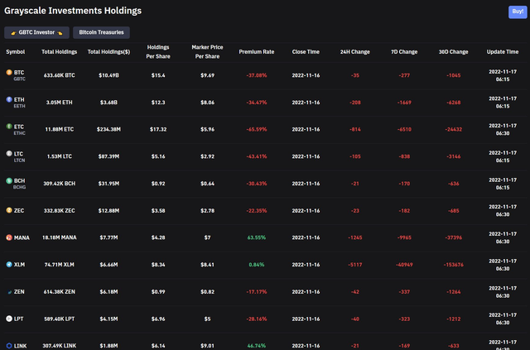Click the Livepeer LPT coin icon
The image size is (530, 350).
coord(9,319)
